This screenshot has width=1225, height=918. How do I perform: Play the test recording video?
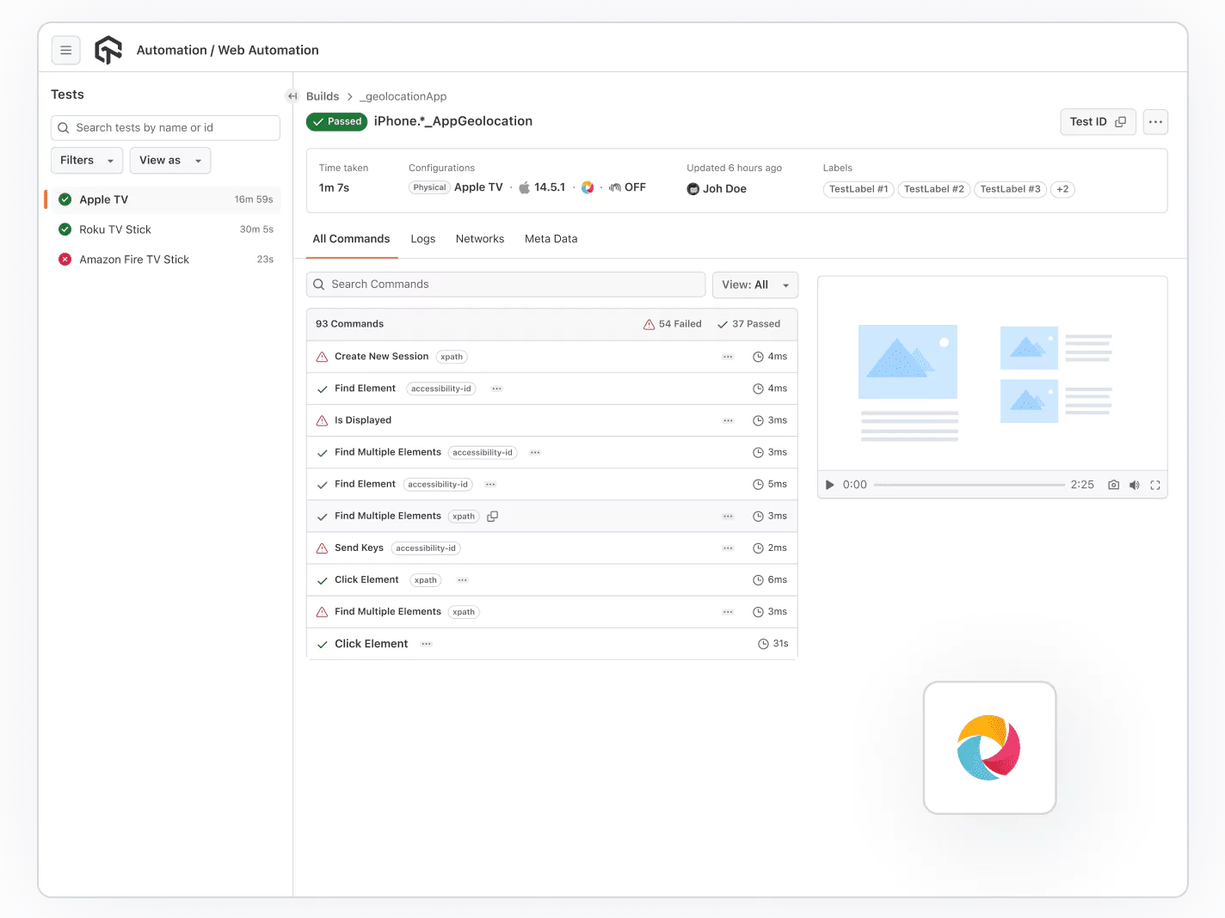coord(829,485)
